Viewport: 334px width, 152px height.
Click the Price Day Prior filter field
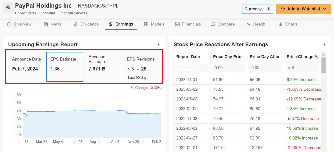[229, 68]
